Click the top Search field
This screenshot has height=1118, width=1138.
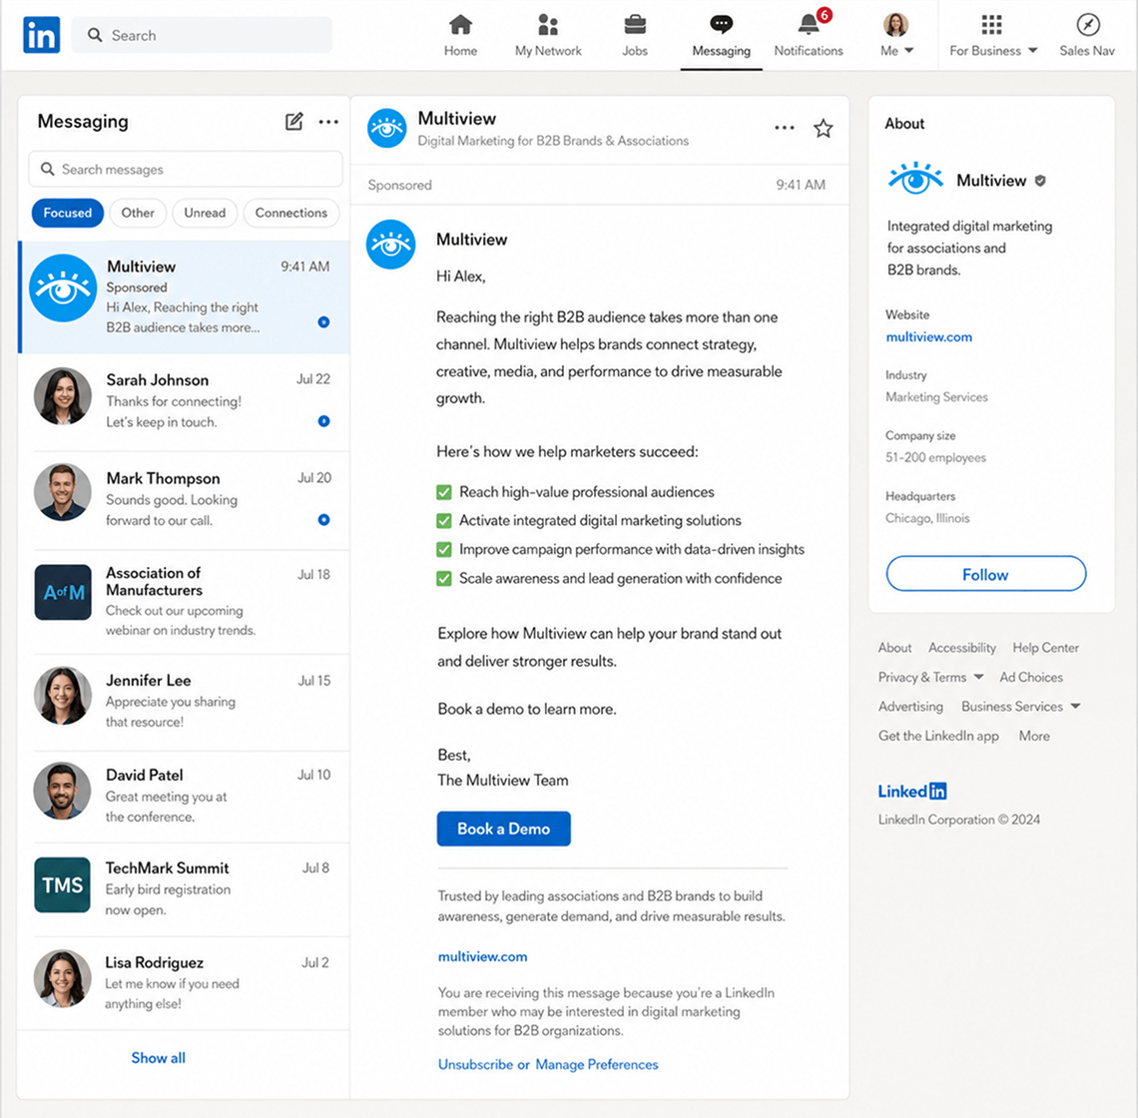[x=202, y=35]
